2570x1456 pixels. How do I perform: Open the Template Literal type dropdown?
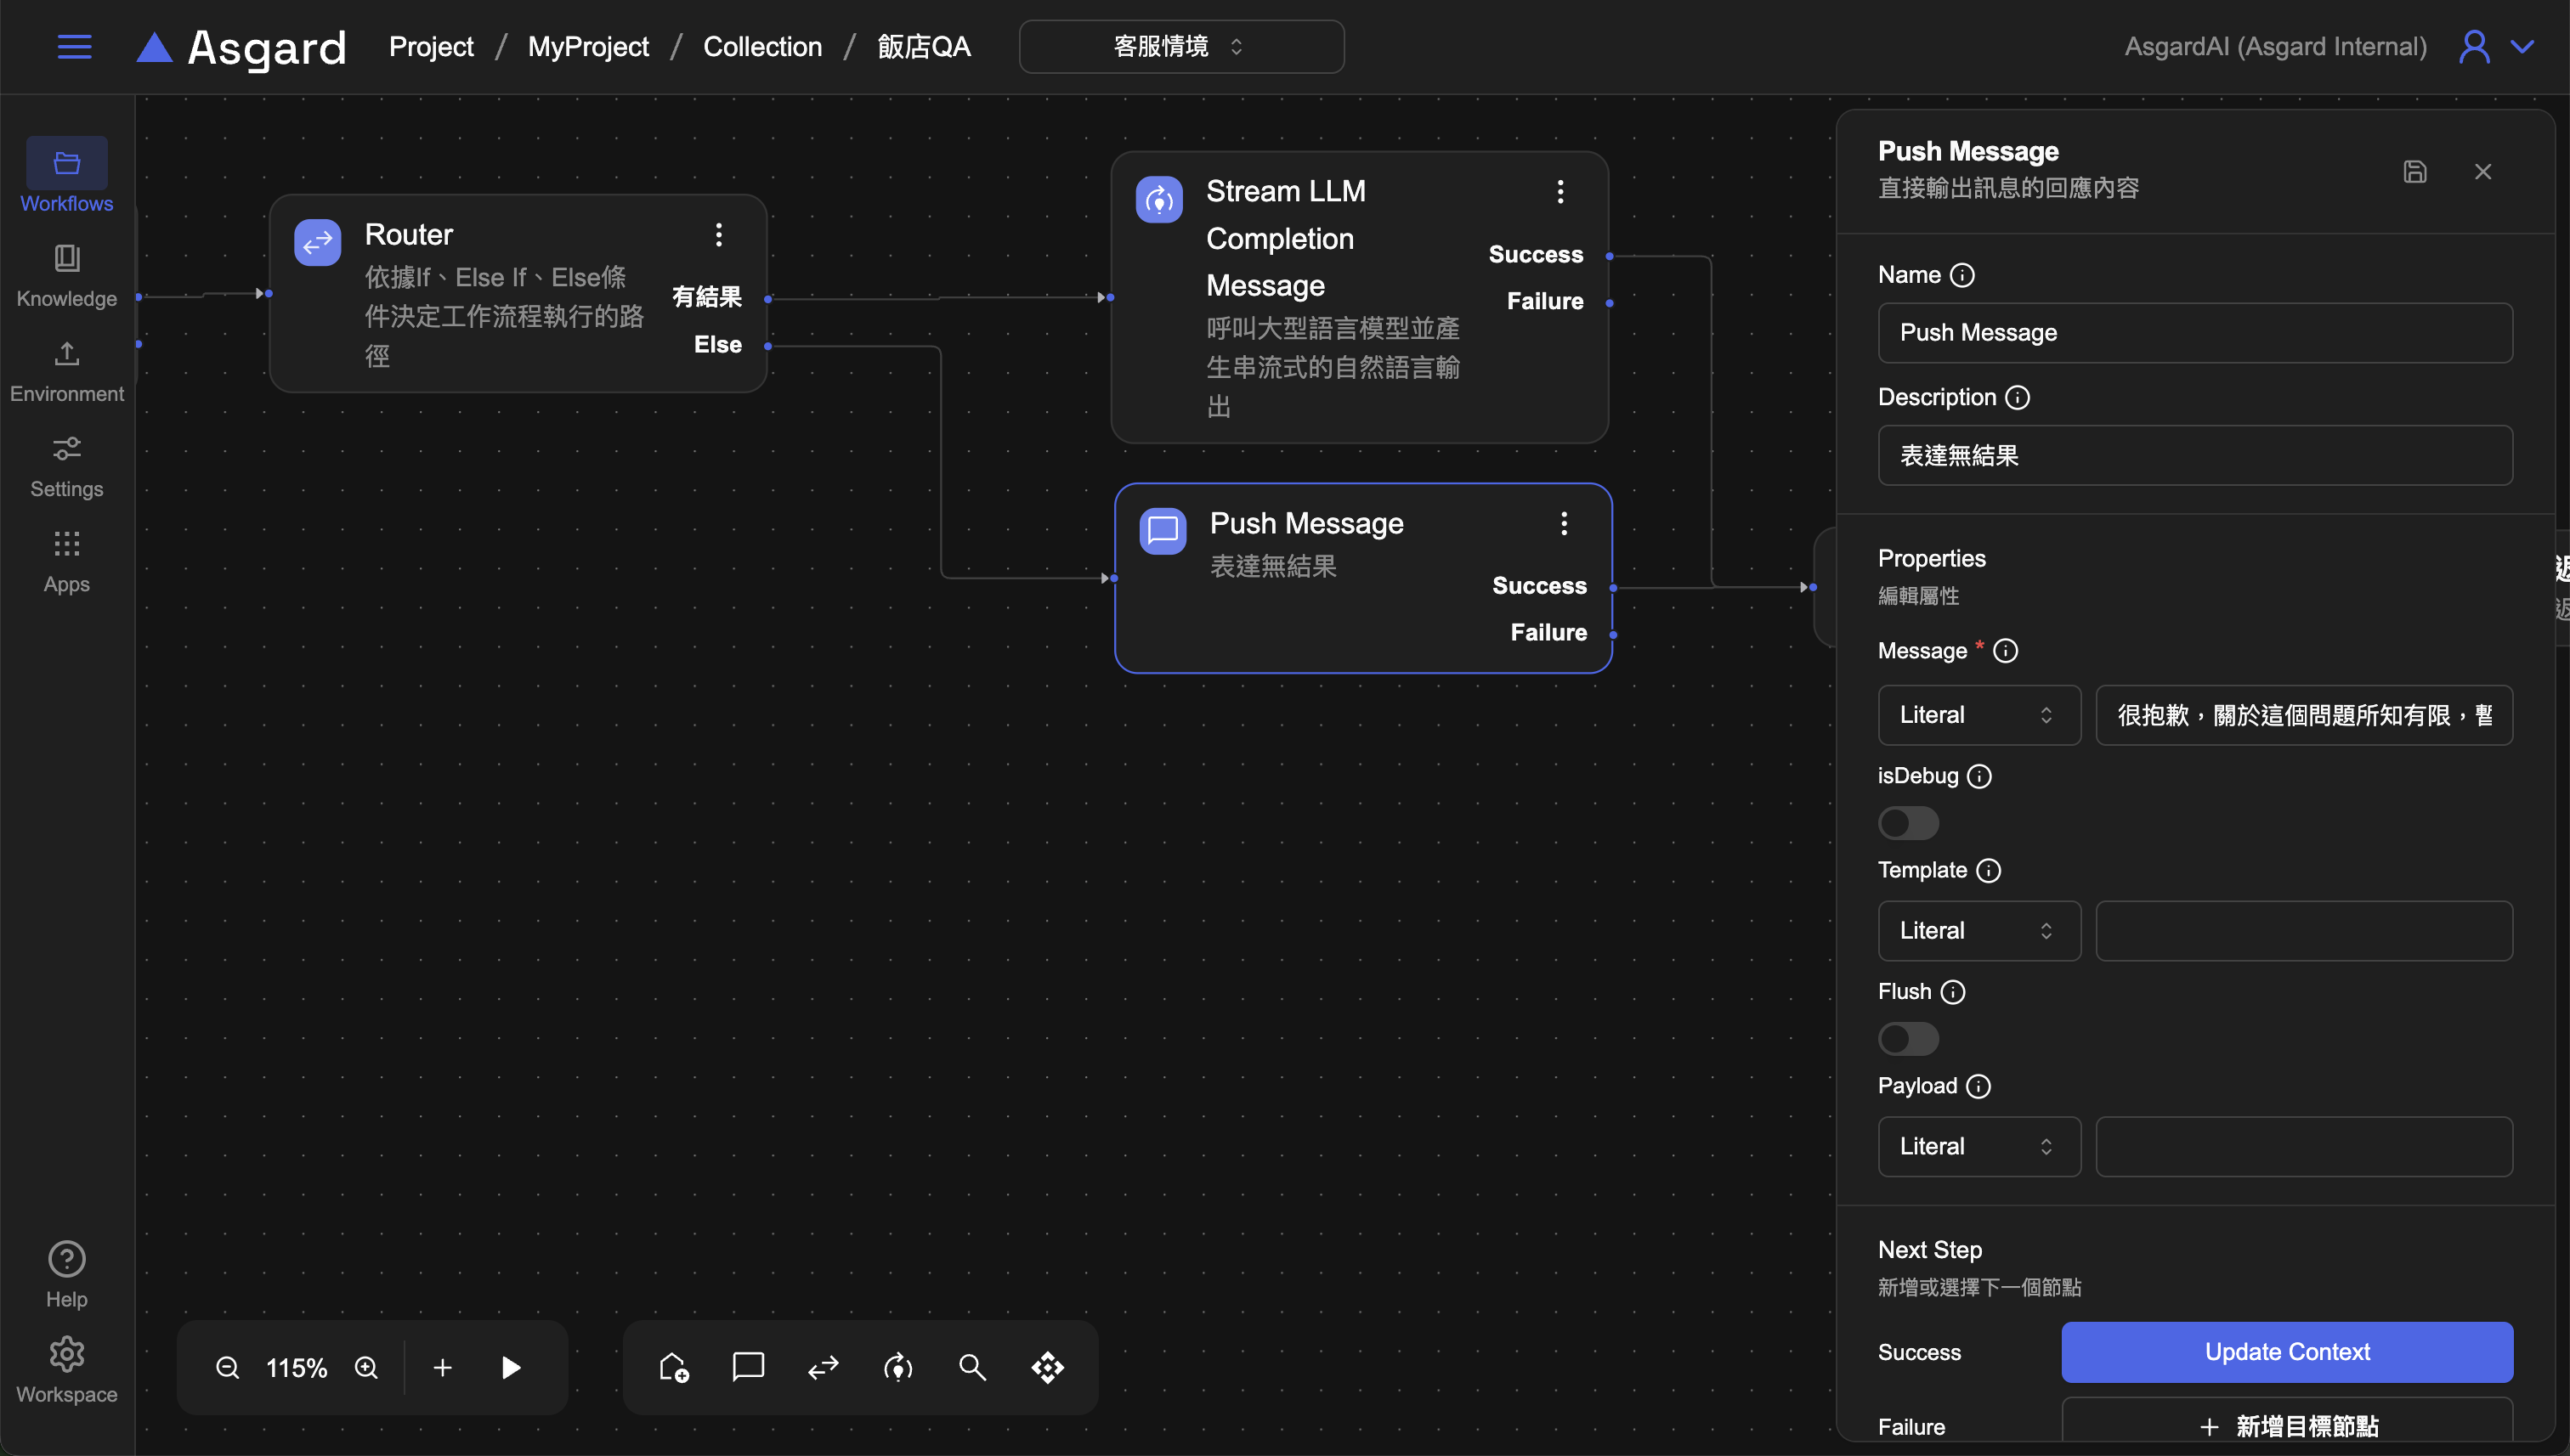coord(1978,931)
